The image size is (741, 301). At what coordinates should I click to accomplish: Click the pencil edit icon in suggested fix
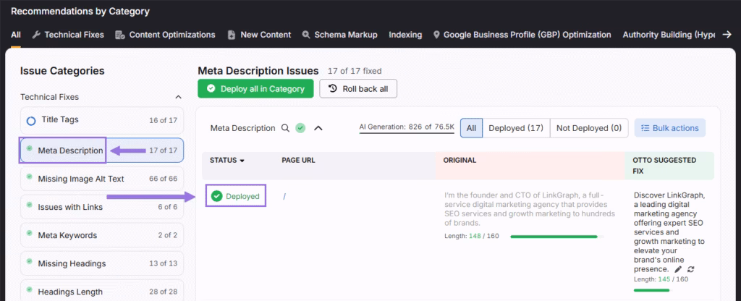coord(678,269)
